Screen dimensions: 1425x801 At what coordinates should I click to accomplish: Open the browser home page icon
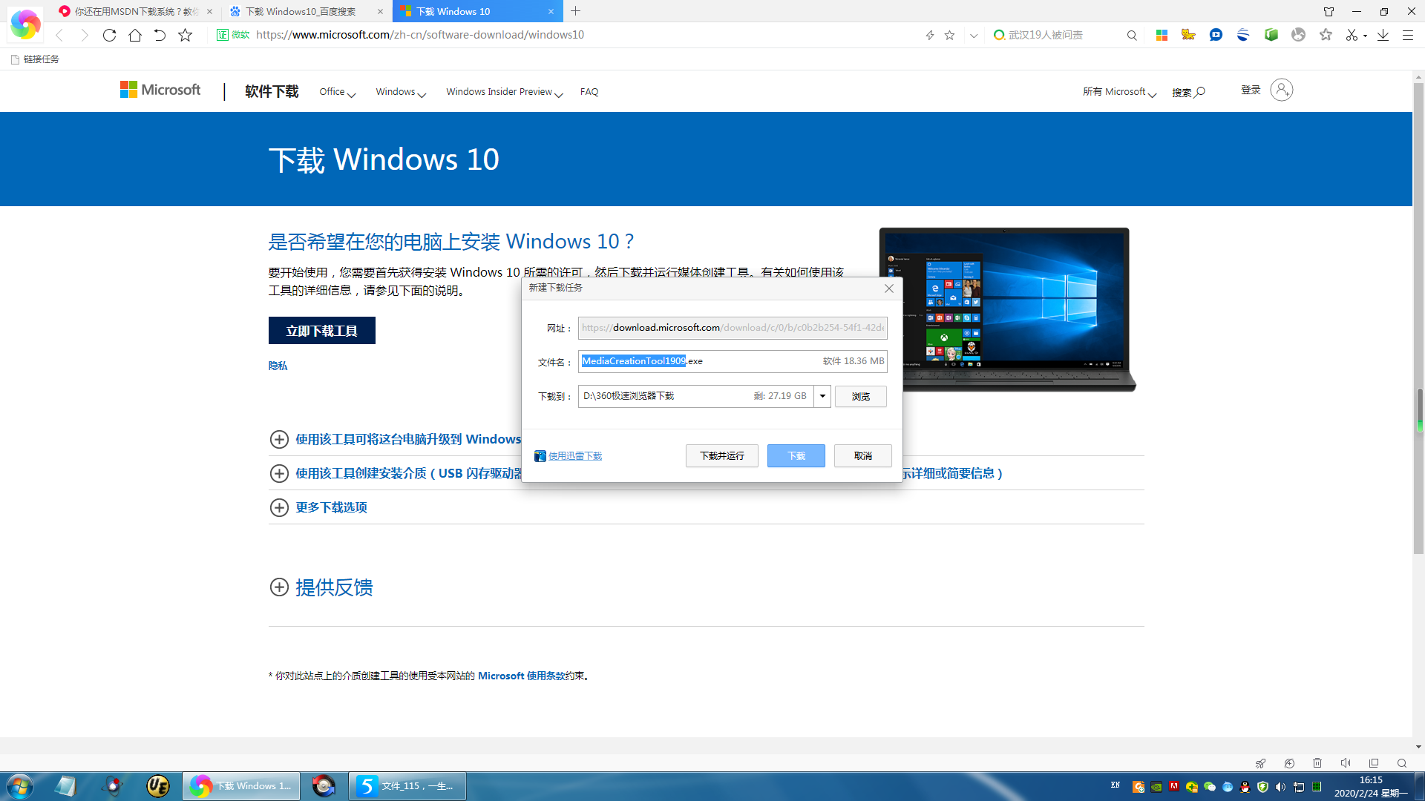(x=135, y=35)
